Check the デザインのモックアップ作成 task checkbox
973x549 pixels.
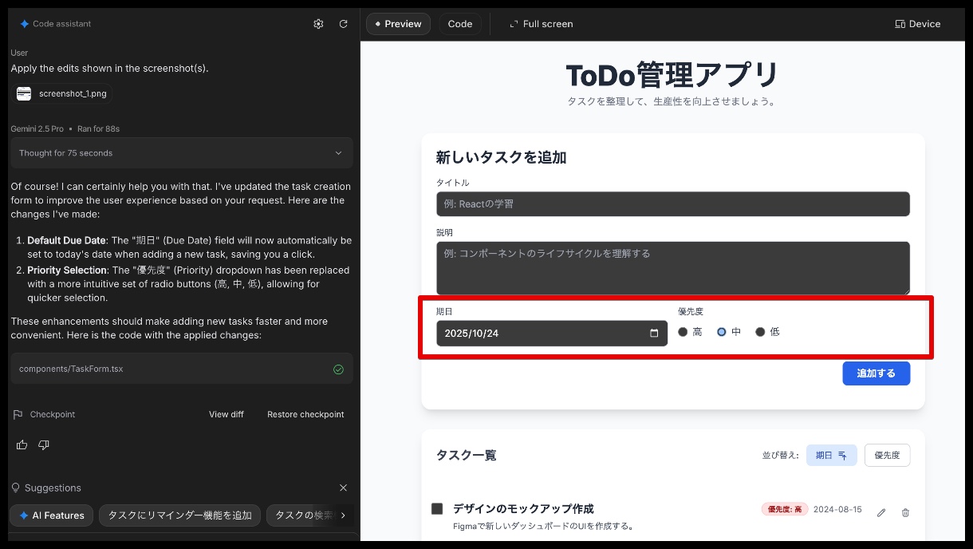coord(437,508)
